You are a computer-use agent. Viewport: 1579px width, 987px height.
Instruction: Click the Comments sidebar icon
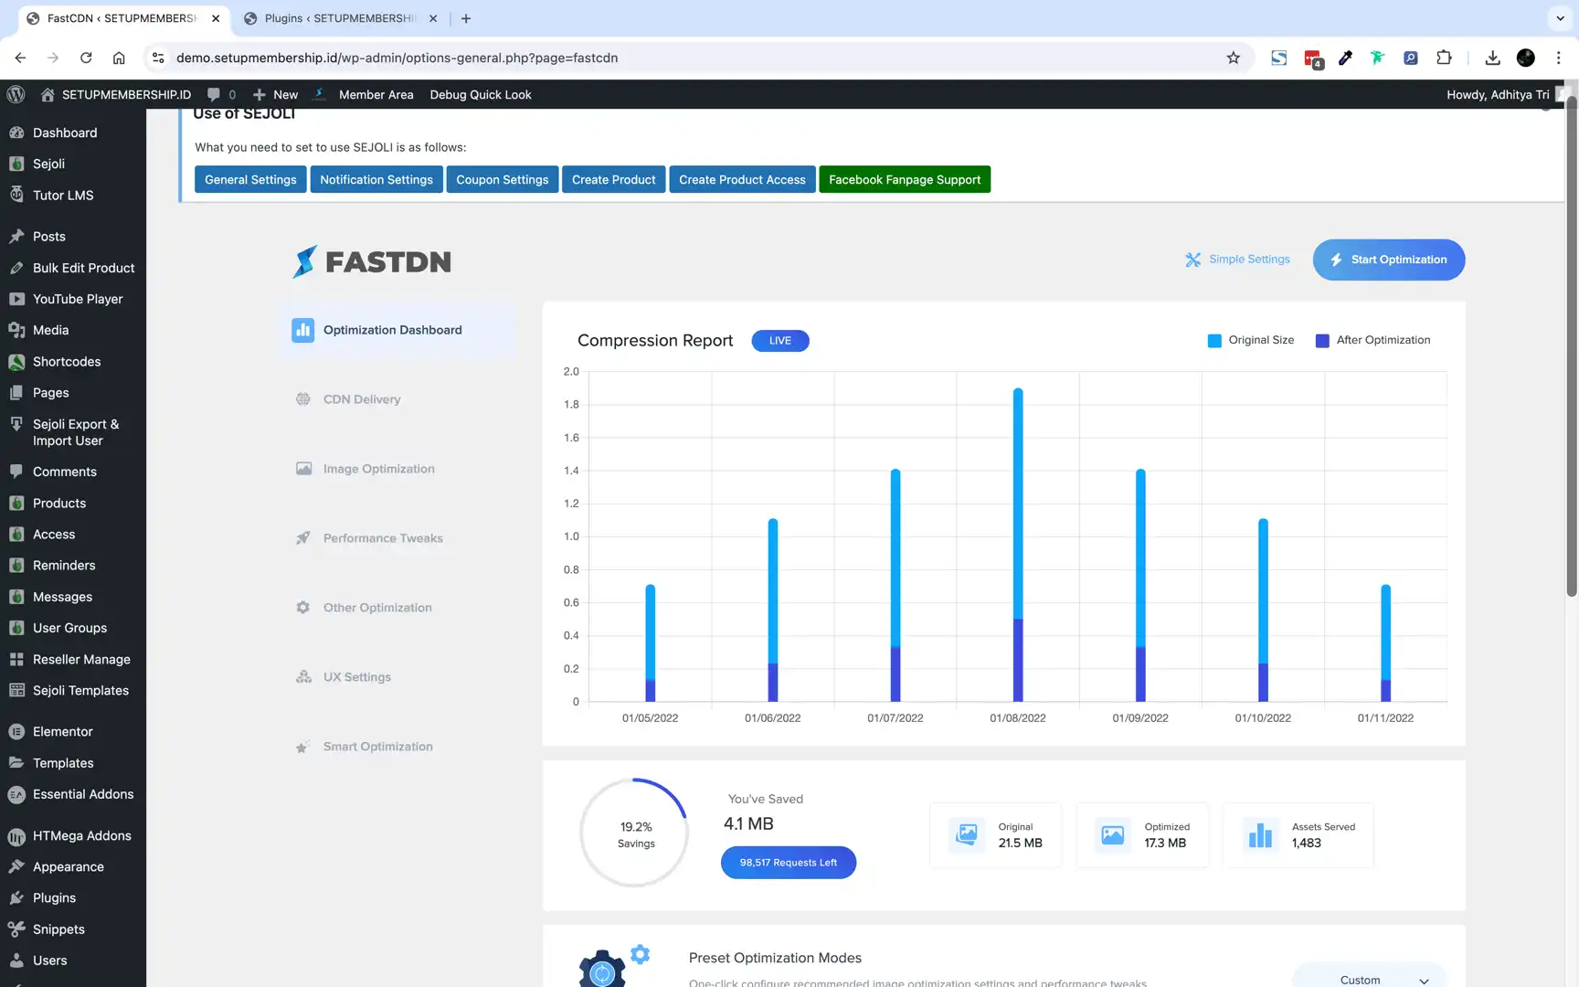click(x=16, y=472)
